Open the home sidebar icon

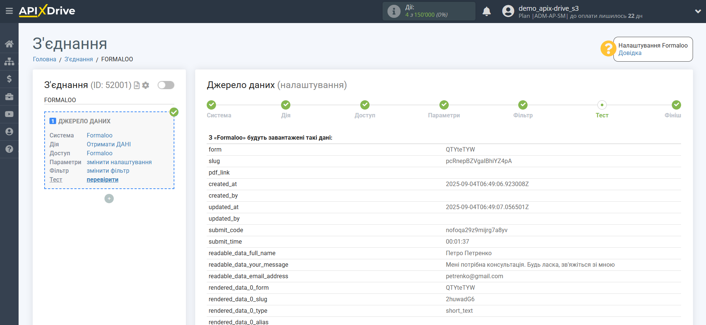tap(9, 44)
